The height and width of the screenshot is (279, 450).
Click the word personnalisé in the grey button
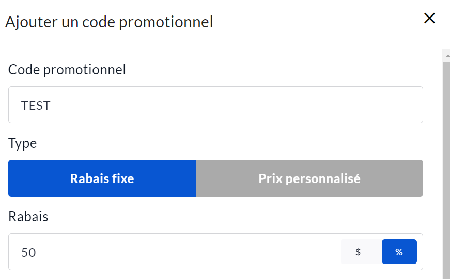323,179
